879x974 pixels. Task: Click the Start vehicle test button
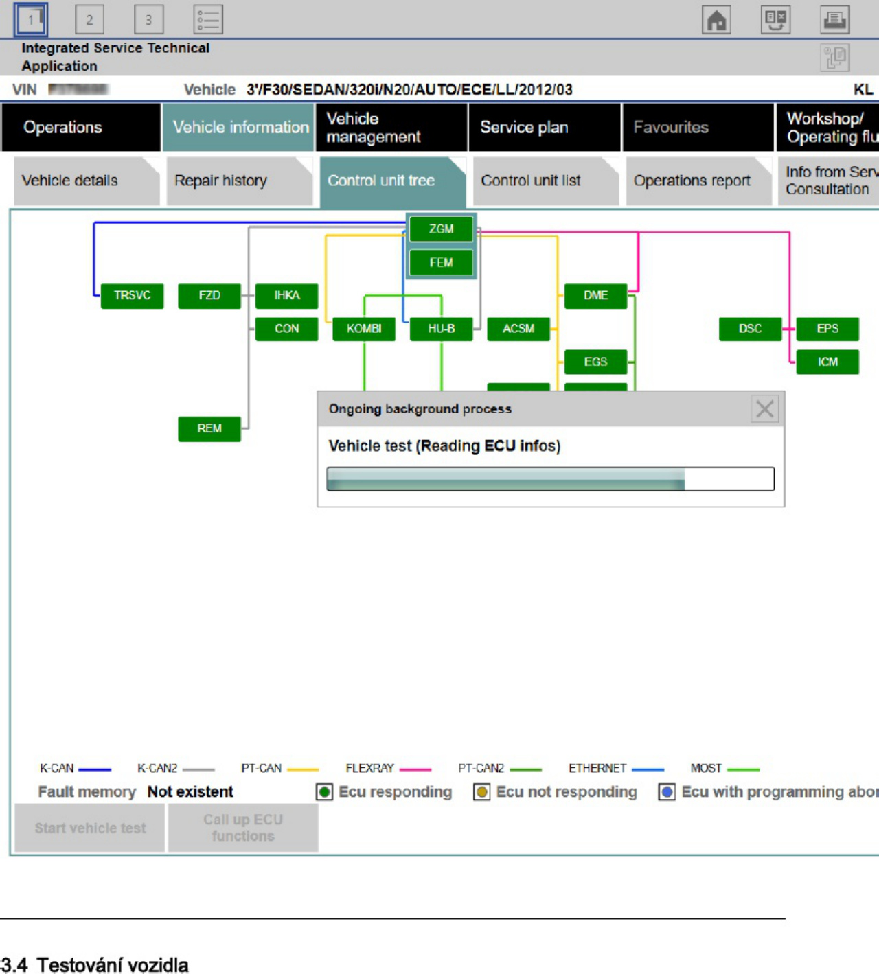click(90, 828)
